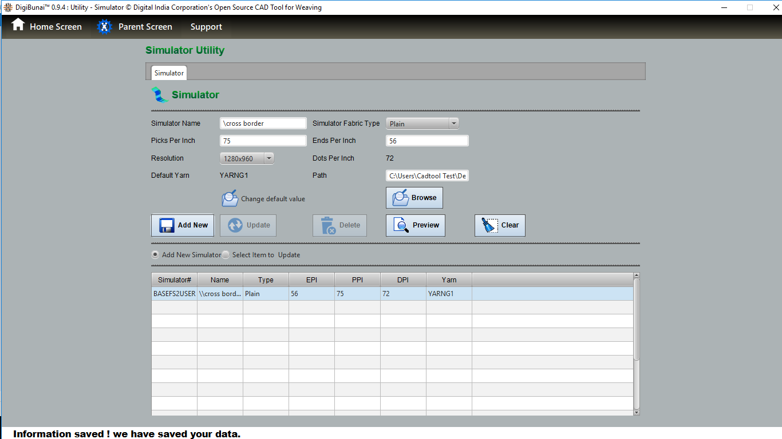
Task: Click the broom icon on Clear button
Action: [489, 225]
